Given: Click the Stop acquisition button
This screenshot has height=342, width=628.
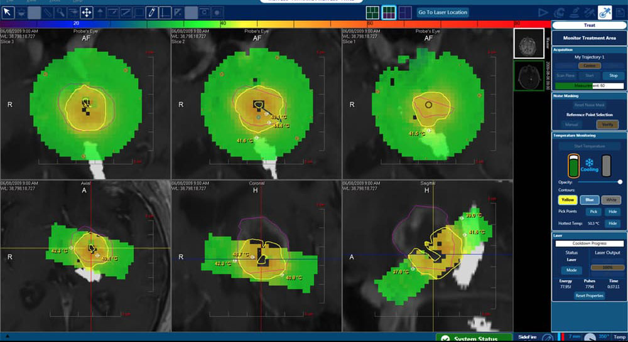Looking at the screenshot, I should pyautogui.click(x=613, y=75).
